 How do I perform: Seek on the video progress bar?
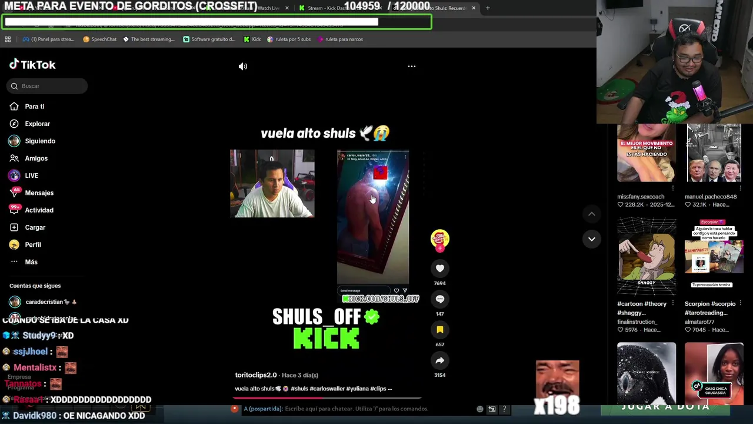(327, 398)
